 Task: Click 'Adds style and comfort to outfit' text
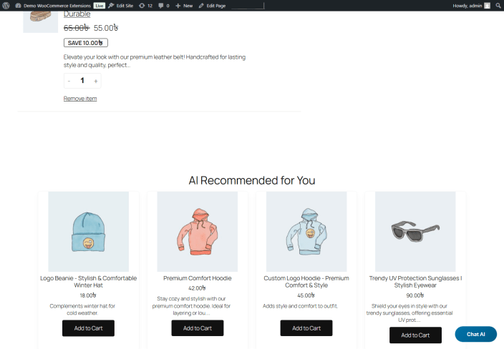300,306
